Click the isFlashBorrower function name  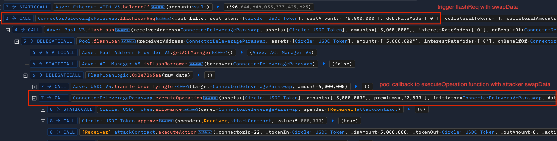(166, 64)
